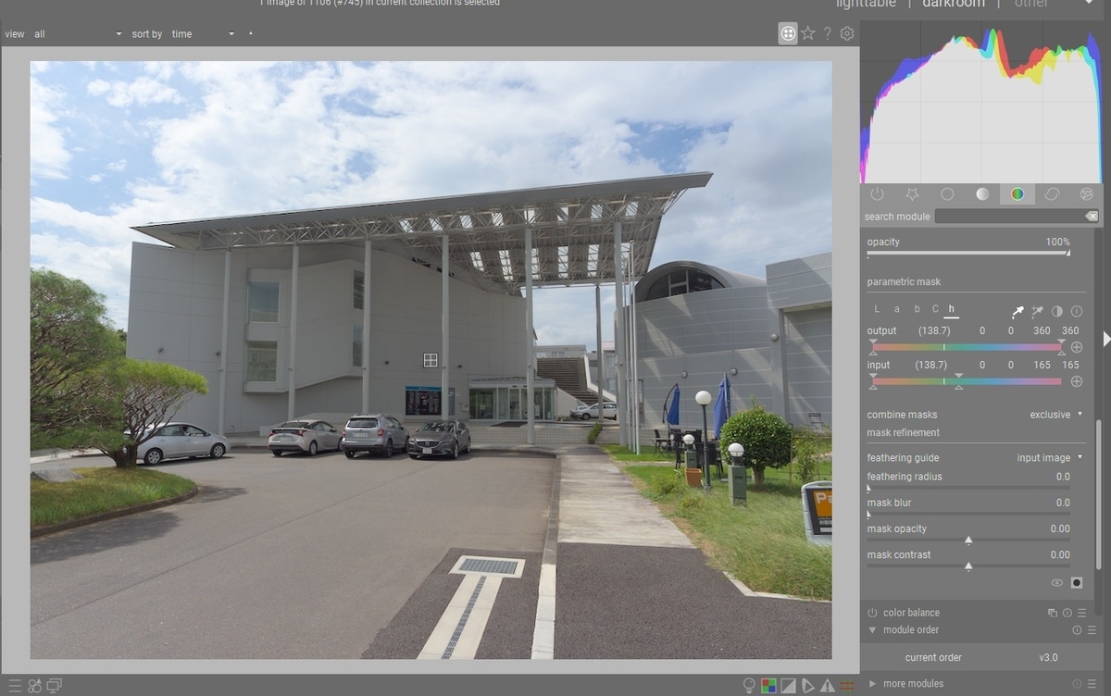This screenshot has height=696, width=1111.
Task: Toggle gamut check warning icon
Action: [x=828, y=686]
